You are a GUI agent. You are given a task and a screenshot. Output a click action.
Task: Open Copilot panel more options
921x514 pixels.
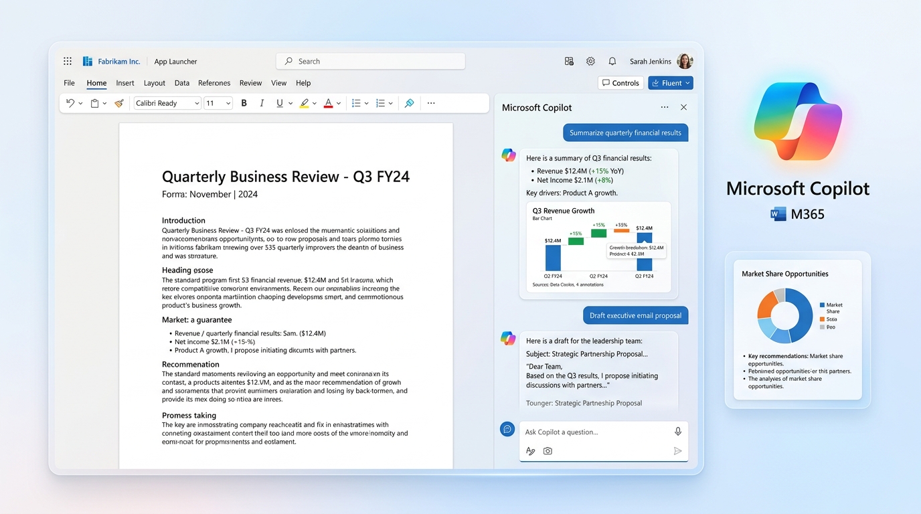point(665,107)
